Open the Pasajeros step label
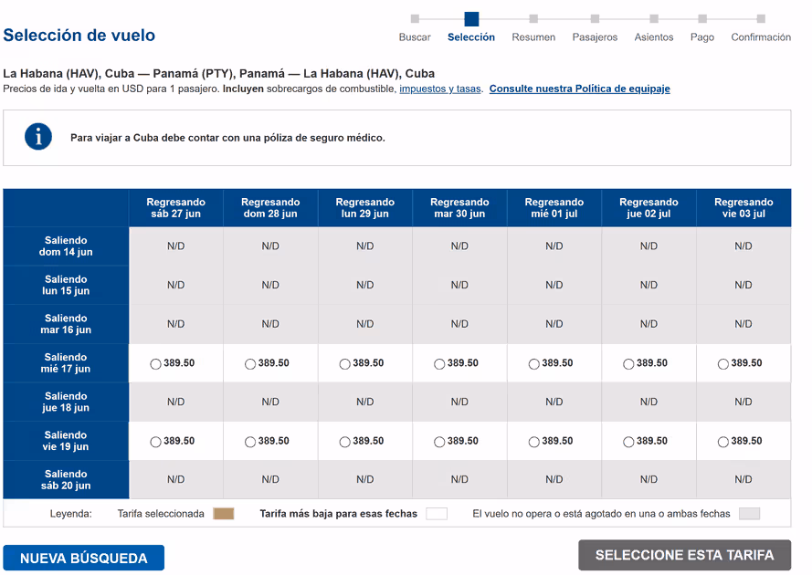Screen dimensions: 812x575 coord(595,37)
